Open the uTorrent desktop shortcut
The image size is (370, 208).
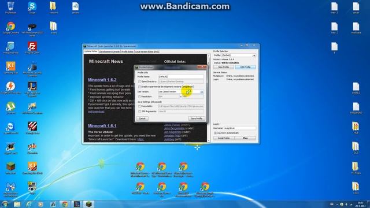[x=10, y=108]
